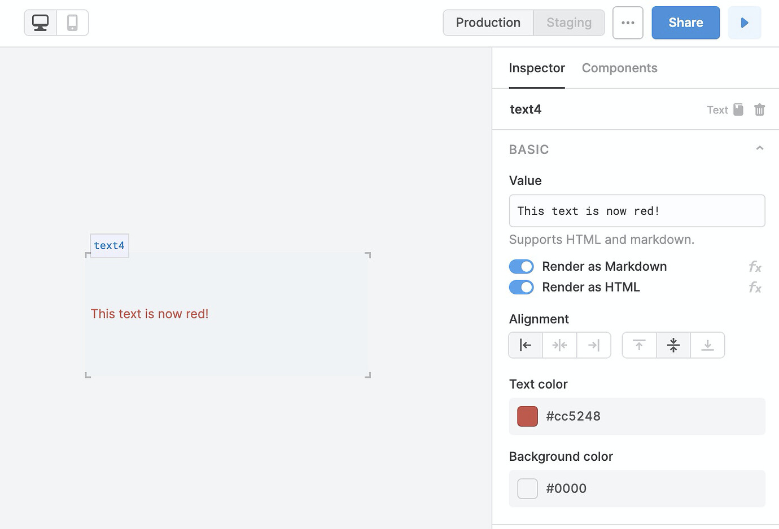Screen dimensions: 779x529
Task: Open fx editor for Render as Markdown
Action: click(755, 266)
